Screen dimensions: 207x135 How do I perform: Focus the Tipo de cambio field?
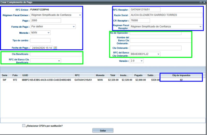(40, 40)
